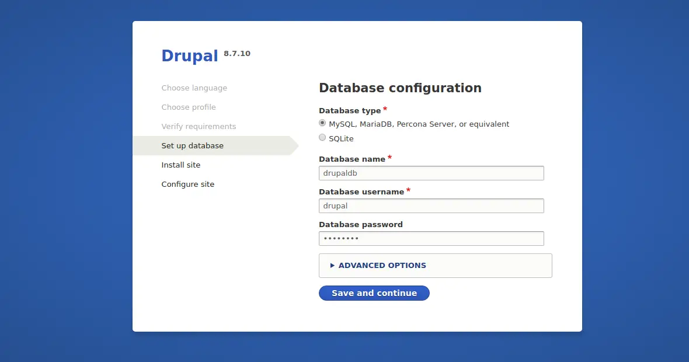Click the 'Database type' label

coord(350,111)
